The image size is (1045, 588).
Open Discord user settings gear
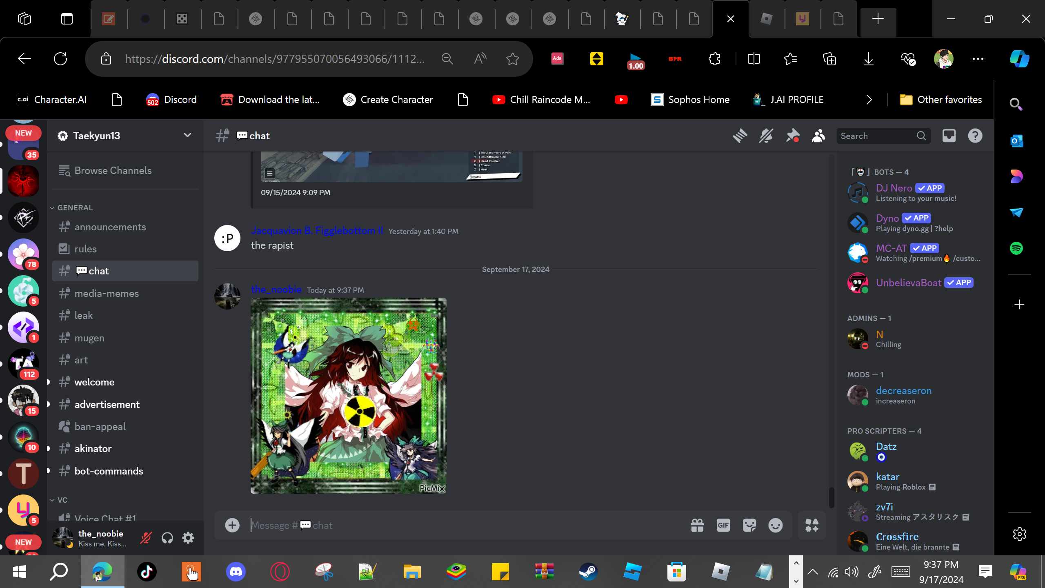point(188,538)
